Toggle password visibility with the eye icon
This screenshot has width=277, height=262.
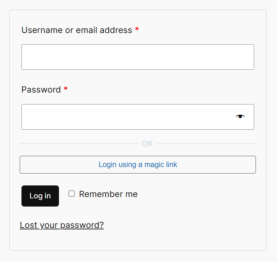tap(240, 116)
